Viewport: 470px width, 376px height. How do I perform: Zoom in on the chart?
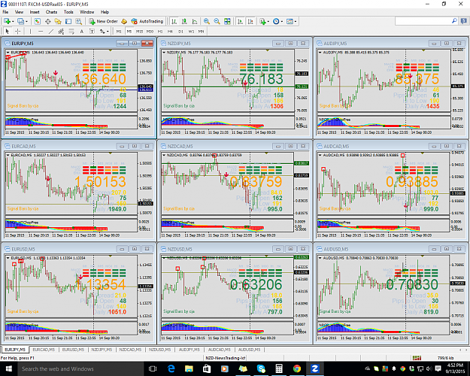pyautogui.click(x=207, y=21)
